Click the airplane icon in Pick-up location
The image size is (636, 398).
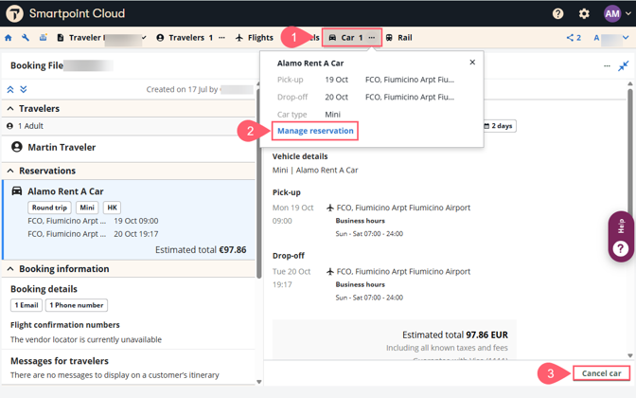330,208
